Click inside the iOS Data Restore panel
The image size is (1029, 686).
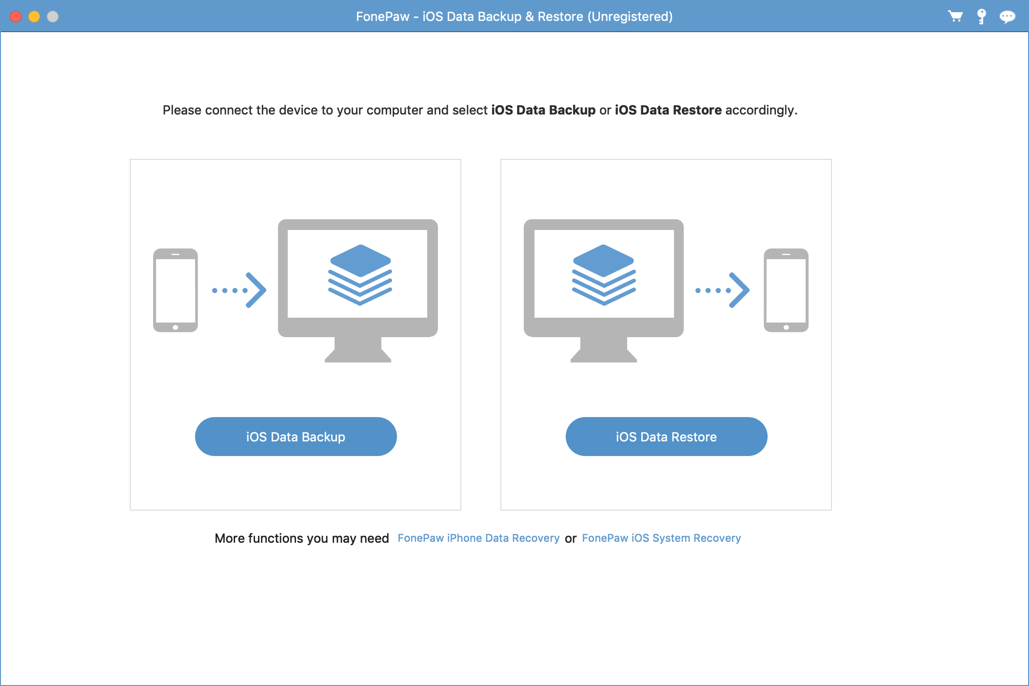666,482
